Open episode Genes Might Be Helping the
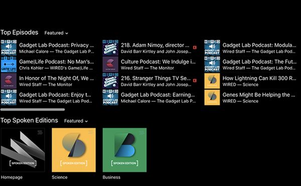The image size is (301, 186). [259, 95]
